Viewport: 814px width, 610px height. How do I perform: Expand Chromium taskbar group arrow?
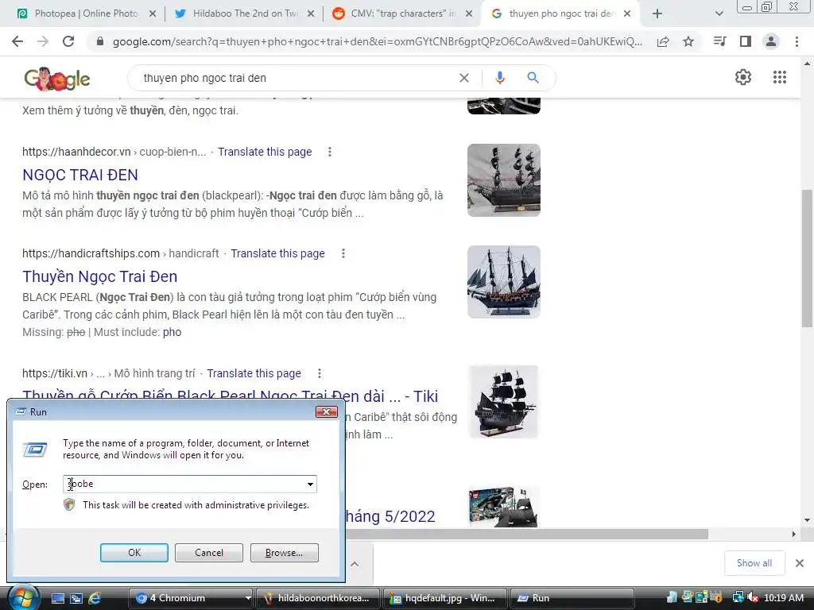[248, 598]
